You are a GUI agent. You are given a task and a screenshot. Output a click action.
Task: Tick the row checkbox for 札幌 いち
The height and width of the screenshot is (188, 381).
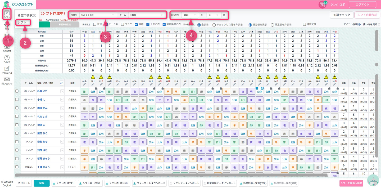click(x=17, y=91)
